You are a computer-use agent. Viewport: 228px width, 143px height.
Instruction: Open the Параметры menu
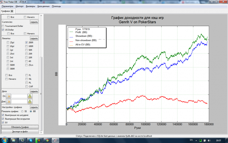pos(7,6)
